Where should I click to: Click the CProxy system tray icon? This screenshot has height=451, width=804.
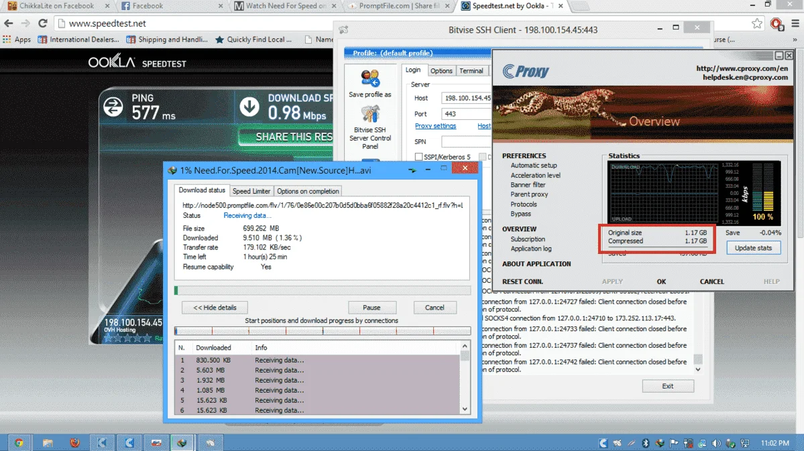click(604, 443)
